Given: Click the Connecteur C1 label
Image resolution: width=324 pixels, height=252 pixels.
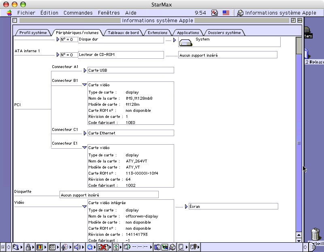Looking at the screenshot, I should [65, 129].
